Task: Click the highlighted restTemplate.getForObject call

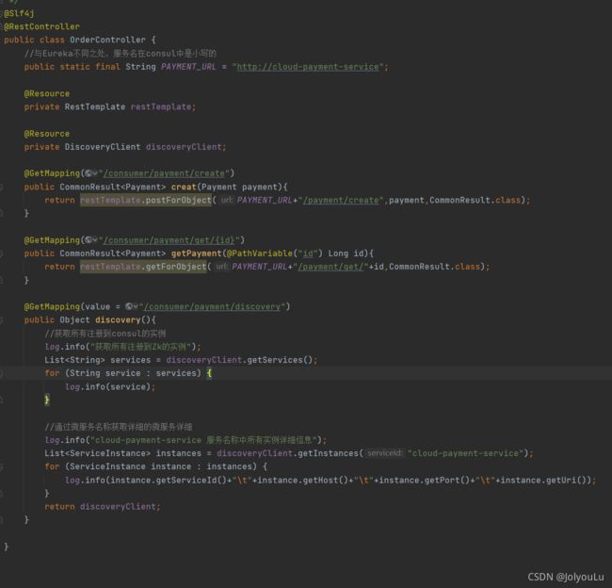Action: click(143, 267)
